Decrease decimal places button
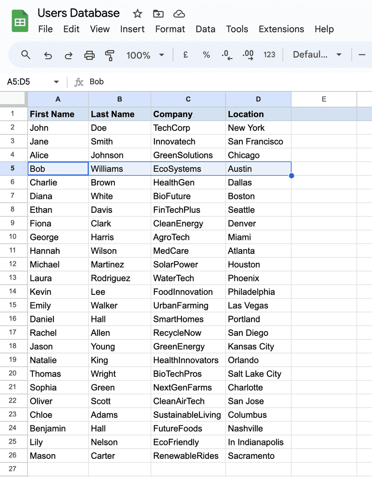The image size is (372, 477). coord(227,55)
